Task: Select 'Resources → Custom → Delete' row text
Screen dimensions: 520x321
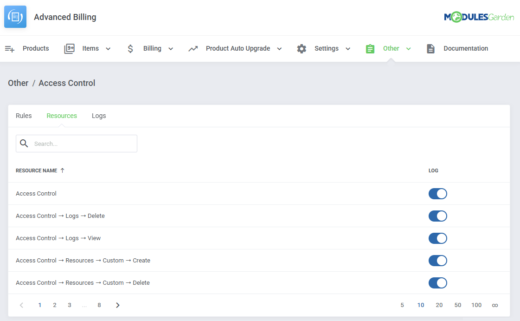Action: pos(83,282)
